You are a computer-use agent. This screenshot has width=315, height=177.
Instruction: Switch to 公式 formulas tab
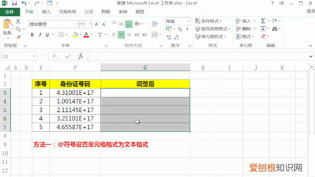pos(89,12)
